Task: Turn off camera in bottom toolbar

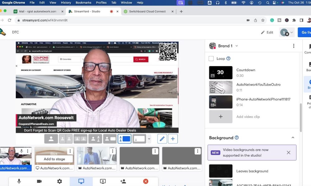Action: click(39, 181)
